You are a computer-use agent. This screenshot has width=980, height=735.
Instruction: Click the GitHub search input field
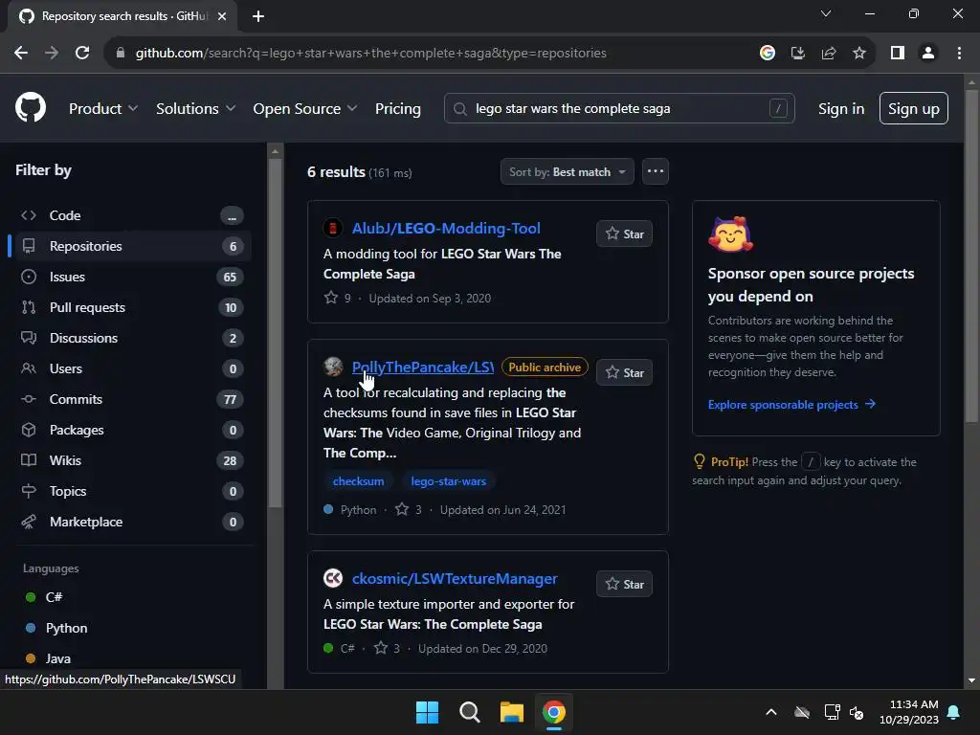[x=619, y=109]
